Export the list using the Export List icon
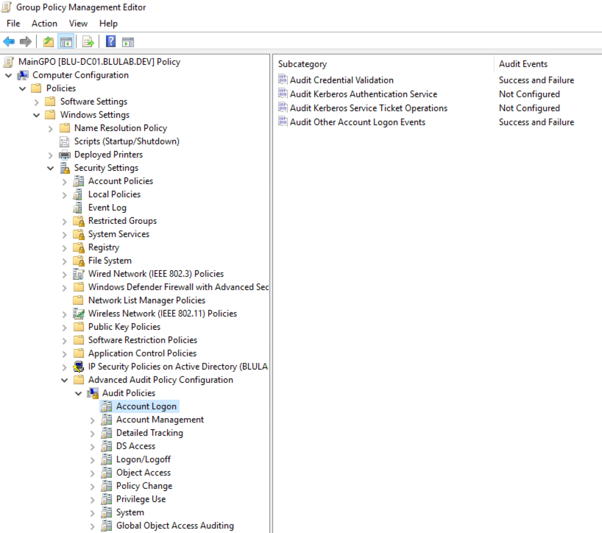Image resolution: width=602 pixels, height=533 pixels. coord(88,41)
